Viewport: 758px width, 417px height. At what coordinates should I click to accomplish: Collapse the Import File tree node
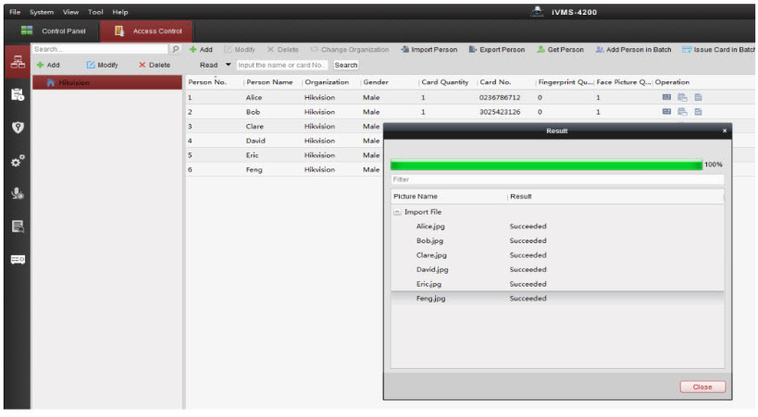(397, 212)
